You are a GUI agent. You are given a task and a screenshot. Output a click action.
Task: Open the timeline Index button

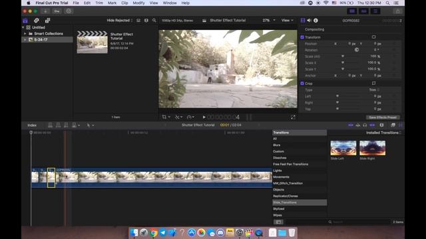click(32, 125)
